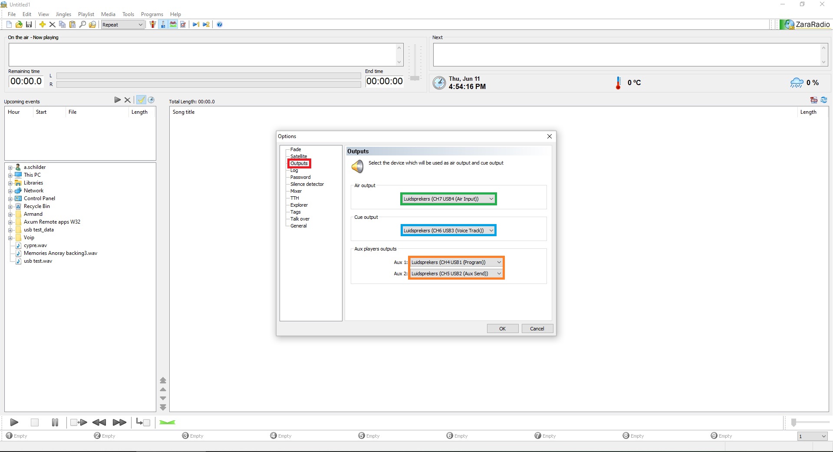Toggle the highlighted microphone toolbar button
833x452 pixels.
[x=163, y=25]
